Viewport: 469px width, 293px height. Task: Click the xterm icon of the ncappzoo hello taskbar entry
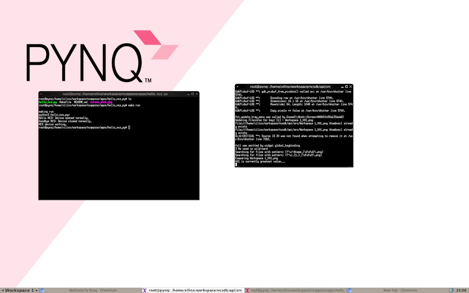point(247,290)
